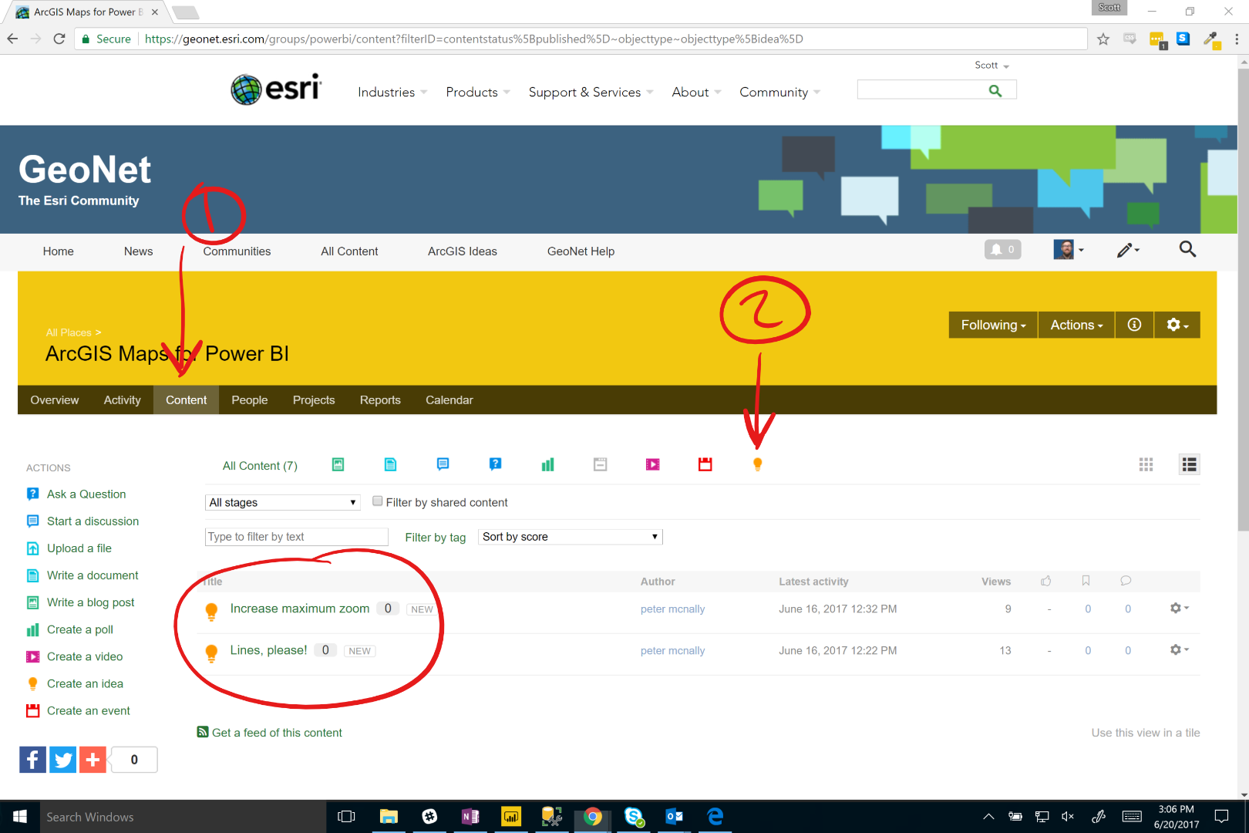Switch to the People tab

pos(250,400)
